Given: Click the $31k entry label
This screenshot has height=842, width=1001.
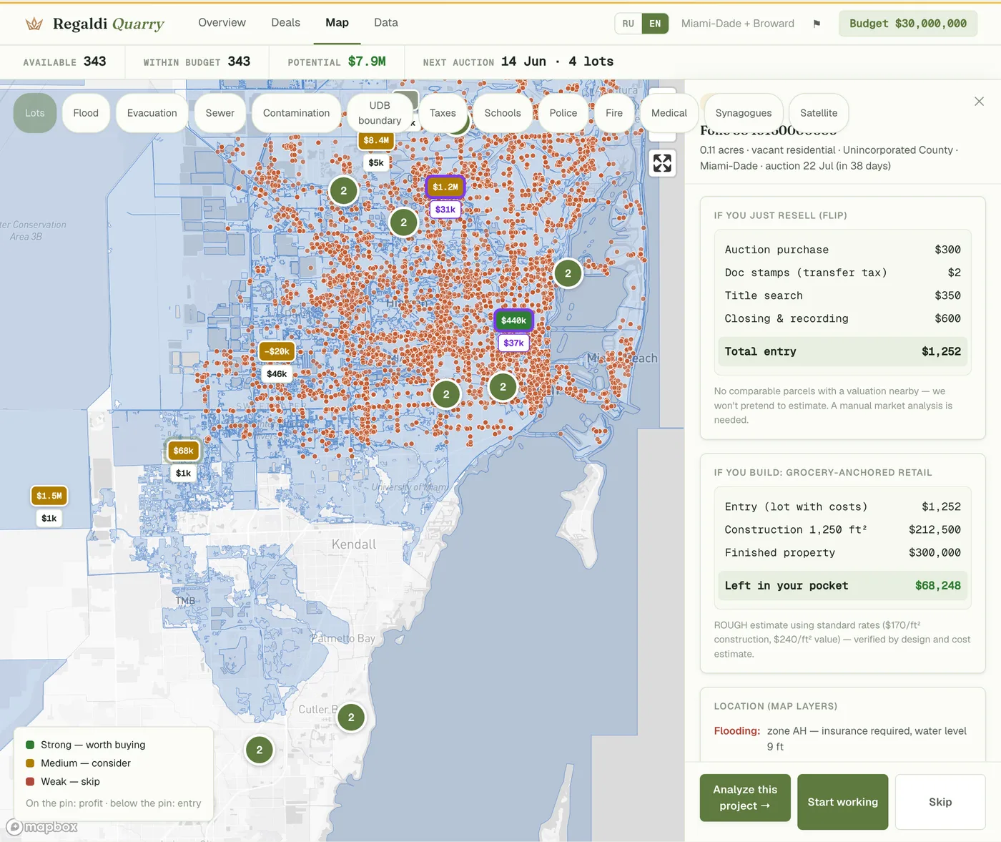Looking at the screenshot, I should coord(445,210).
